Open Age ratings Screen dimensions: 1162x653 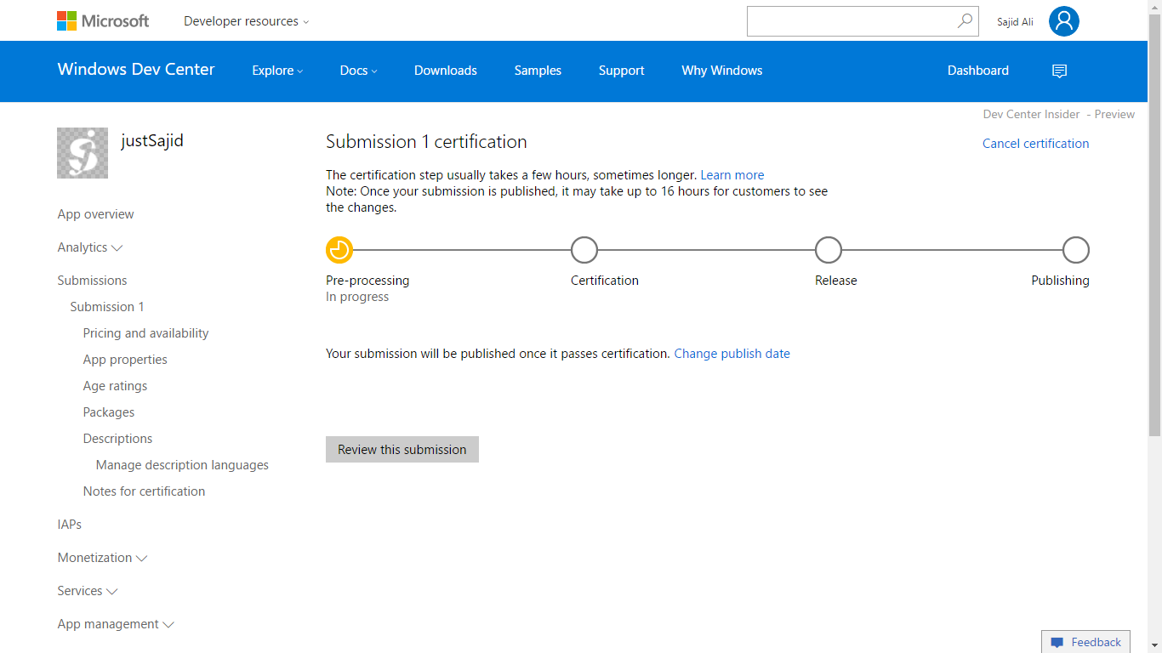coord(115,386)
